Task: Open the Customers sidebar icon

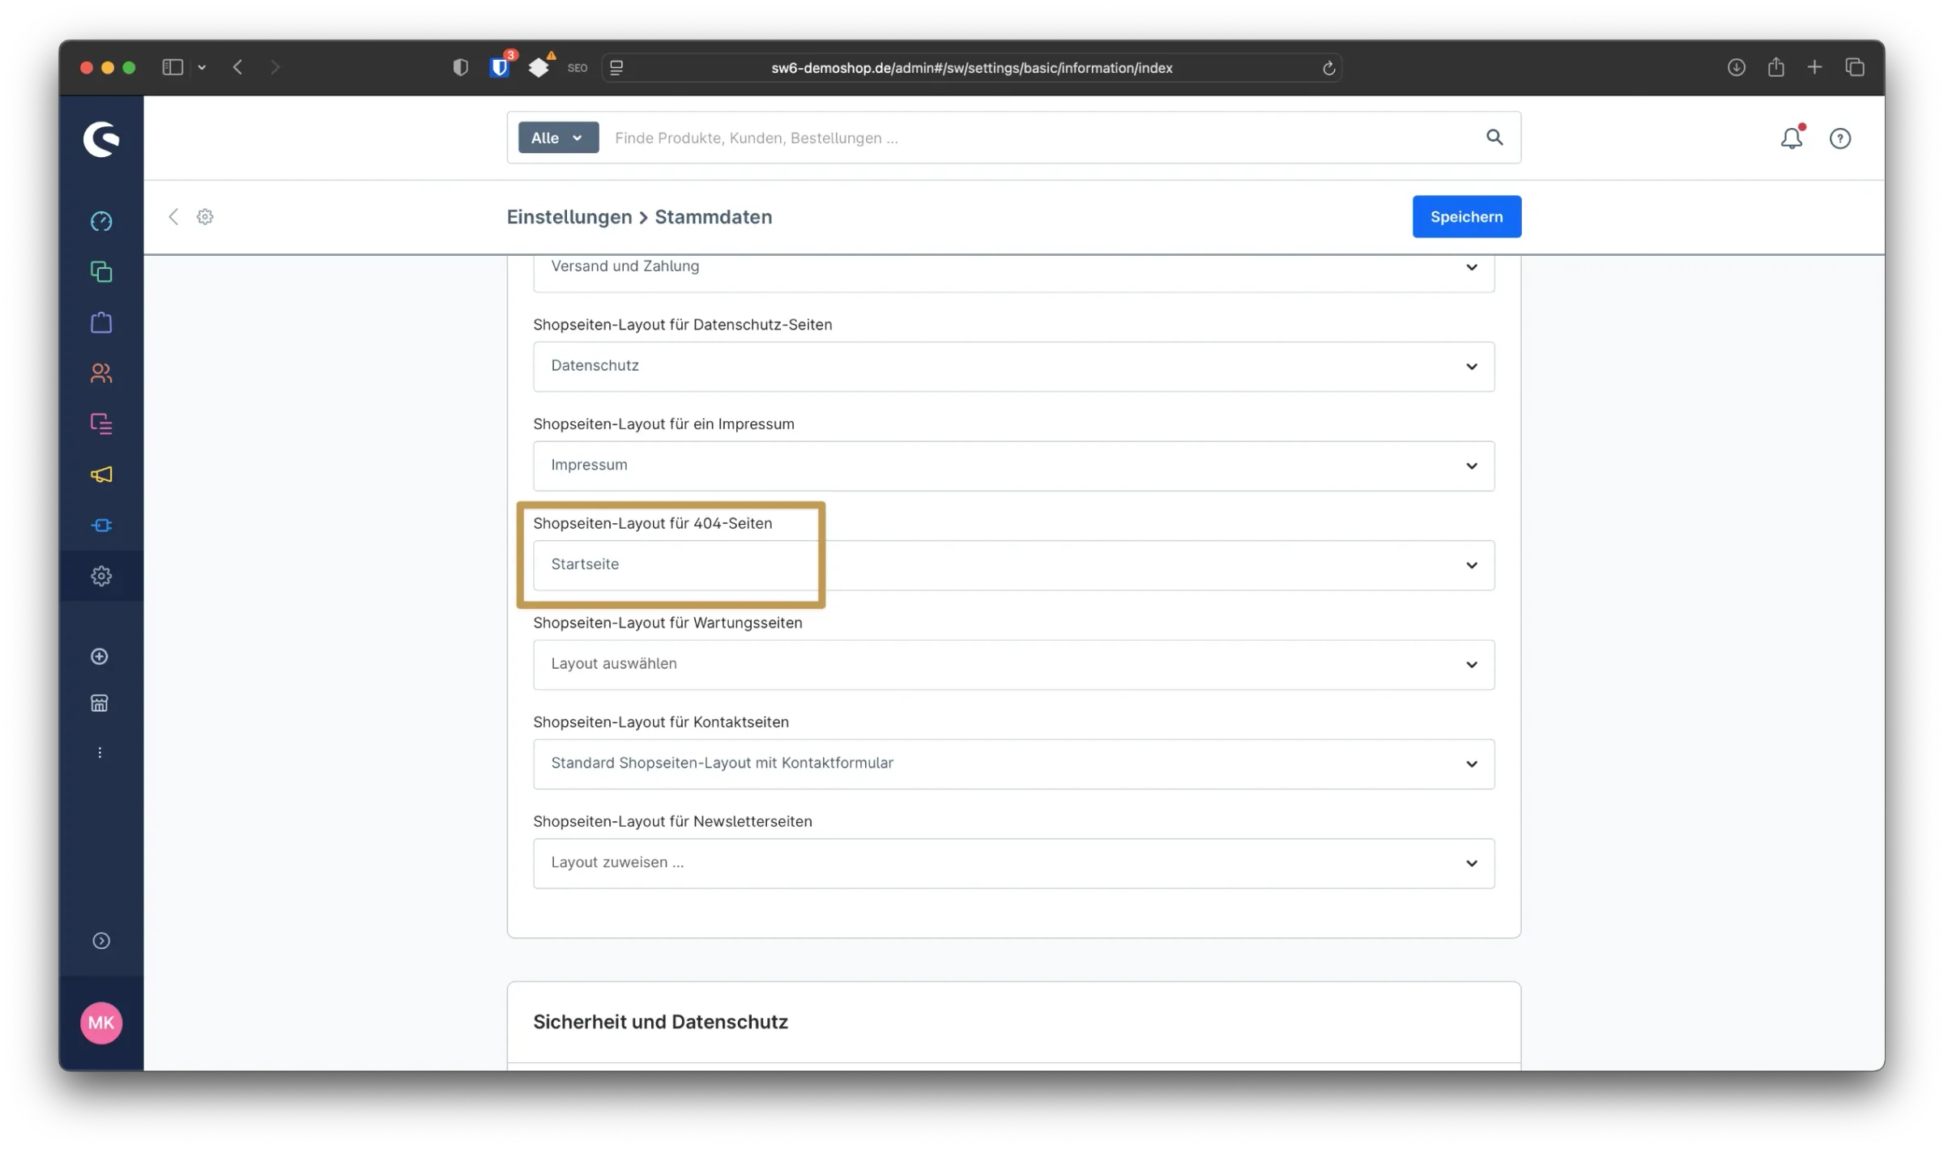Action: coord(101,373)
